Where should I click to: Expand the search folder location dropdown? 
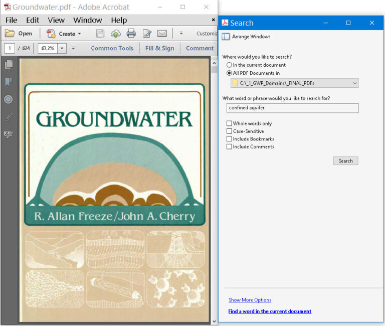(x=354, y=83)
